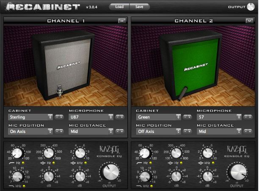Click the Green cabinet image in Channel 2
The height and width of the screenshot is (191, 259).
pyautogui.click(x=192, y=66)
